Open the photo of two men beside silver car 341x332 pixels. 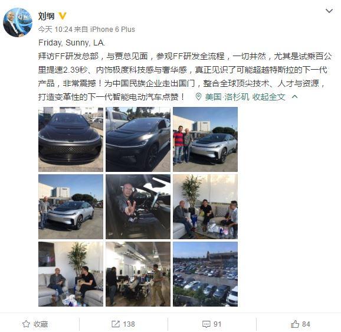(205, 139)
